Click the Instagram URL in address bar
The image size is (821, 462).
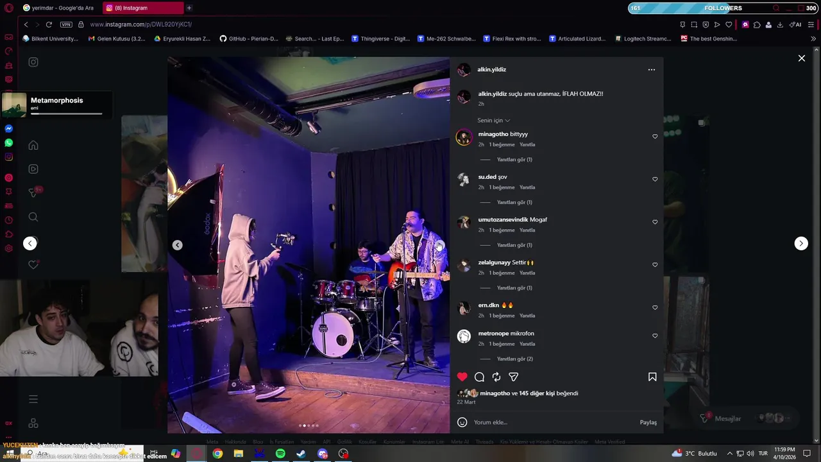(141, 24)
